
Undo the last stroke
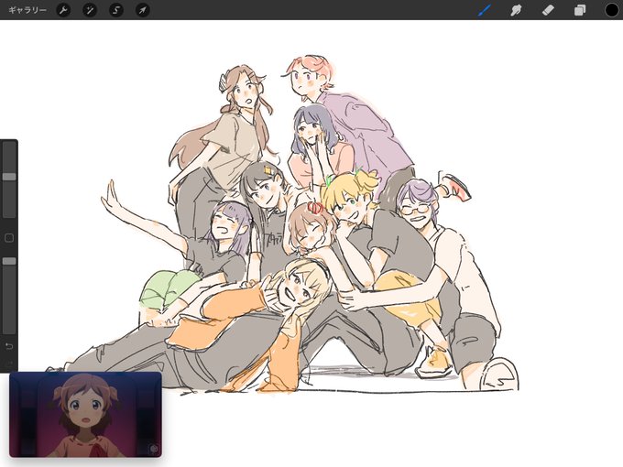point(9,346)
